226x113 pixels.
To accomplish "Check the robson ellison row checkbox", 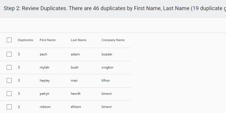I will (9, 107).
